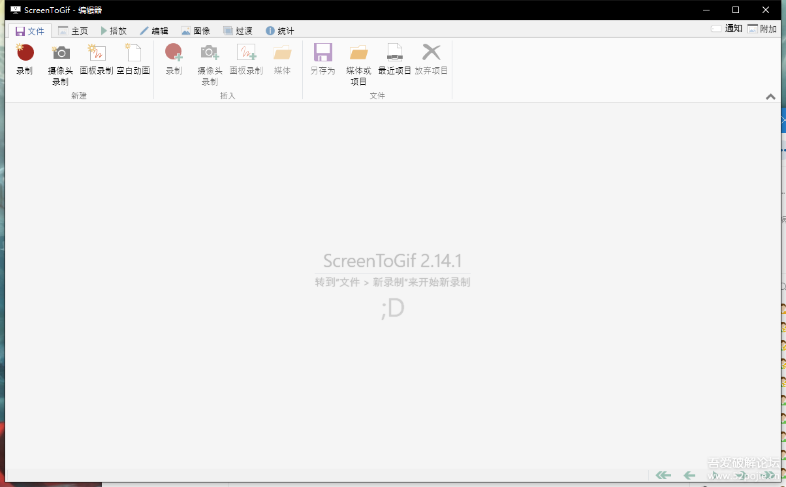Open the 统计 statistics tab
Screen dimensions: 786x487
click(x=280, y=31)
